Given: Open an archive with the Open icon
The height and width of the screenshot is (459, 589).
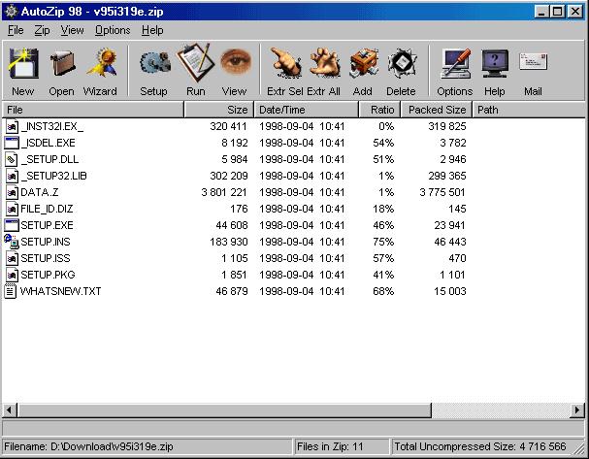Looking at the screenshot, I should (62, 64).
